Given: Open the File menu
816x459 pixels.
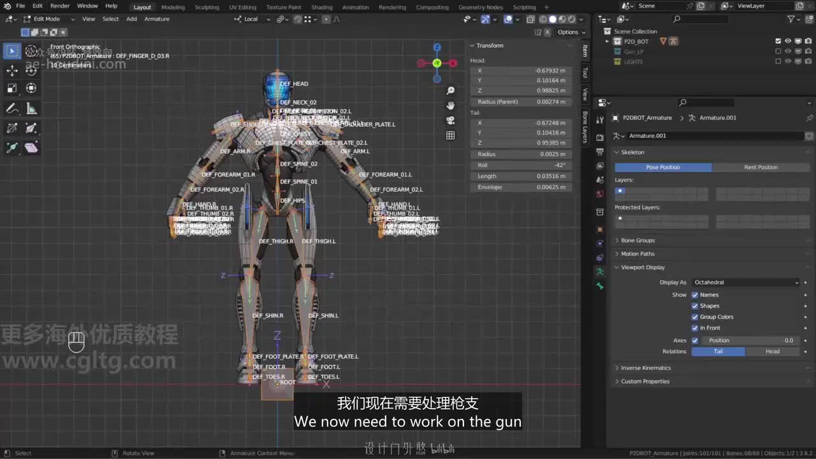Looking at the screenshot, I should coord(20,6).
